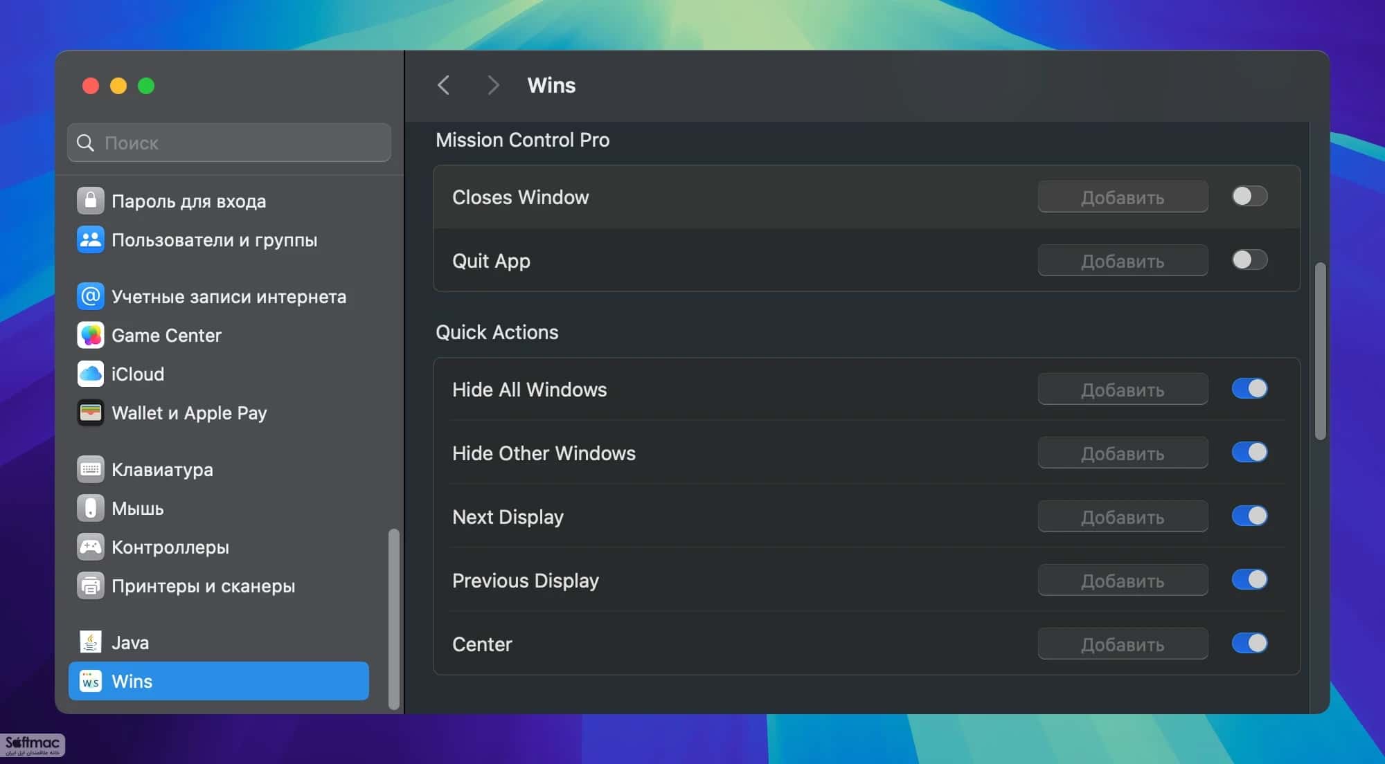Image resolution: width=1385 pixels, height=764 pixels.
Task: Turn off Hide Other Windows toggle
Action: point(1249,453)
